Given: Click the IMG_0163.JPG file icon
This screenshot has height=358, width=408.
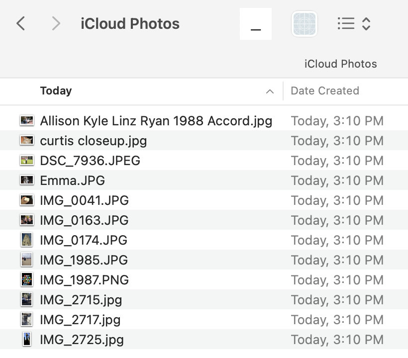Looking at the screenshot, I should click(x=27, y=220).
